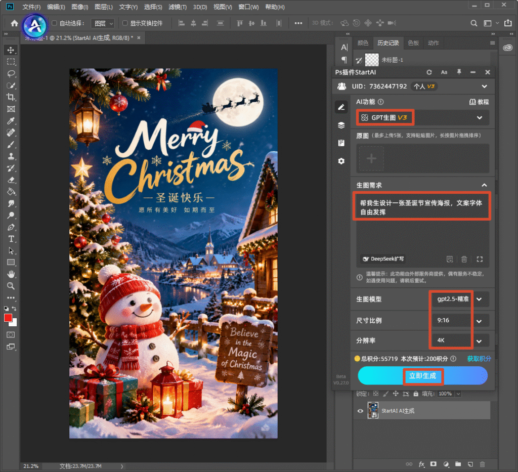Switch to the 动作 panel tab

click(x=433, y=43)
